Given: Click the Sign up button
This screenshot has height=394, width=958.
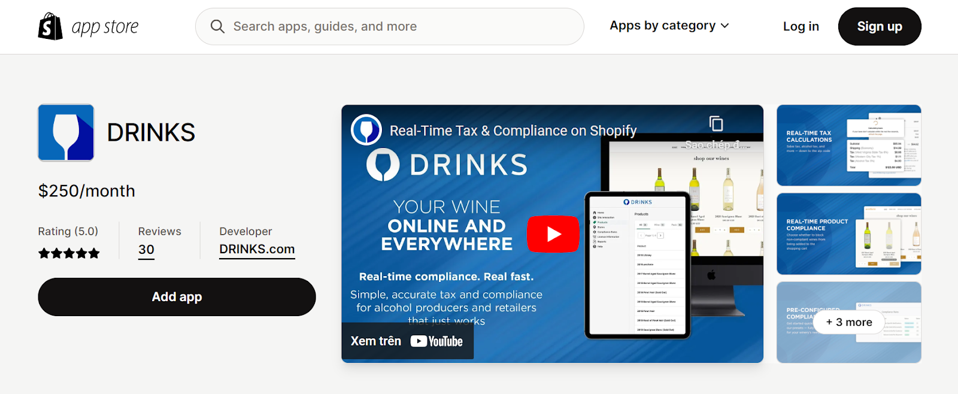Looking at the screenshot, I should coord(880,26).
